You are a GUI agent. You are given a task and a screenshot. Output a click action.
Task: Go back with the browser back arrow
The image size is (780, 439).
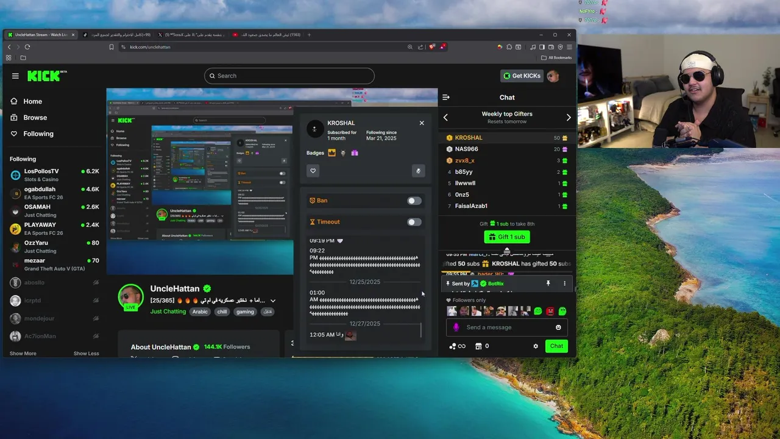pyautogui.click(x=9, y=47)
